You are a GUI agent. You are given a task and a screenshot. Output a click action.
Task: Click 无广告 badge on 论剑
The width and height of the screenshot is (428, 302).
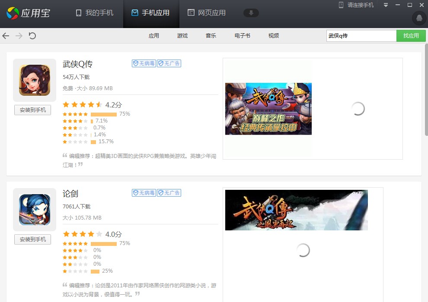tap(169, 193)
